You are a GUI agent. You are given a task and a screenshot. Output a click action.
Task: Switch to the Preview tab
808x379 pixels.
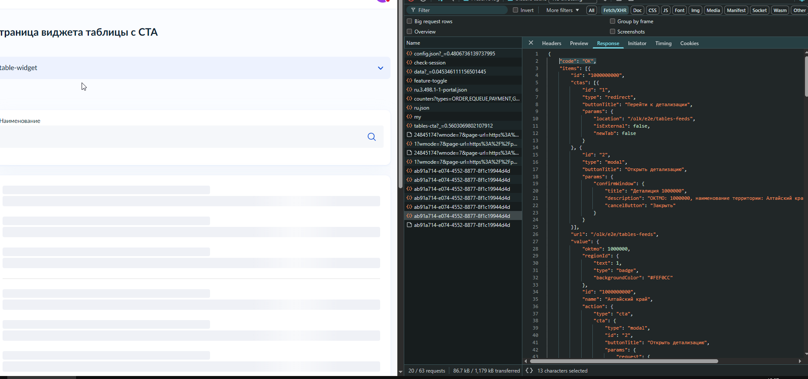click(579, 43)
